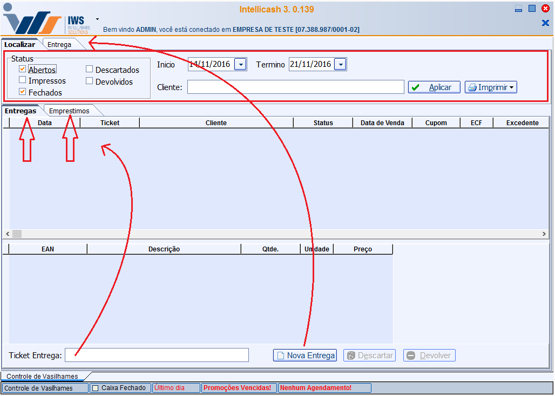The height and width of the screenshot is (396, 555).
Task: Expand the Termino date picker
Action: [x=340, y=65]
